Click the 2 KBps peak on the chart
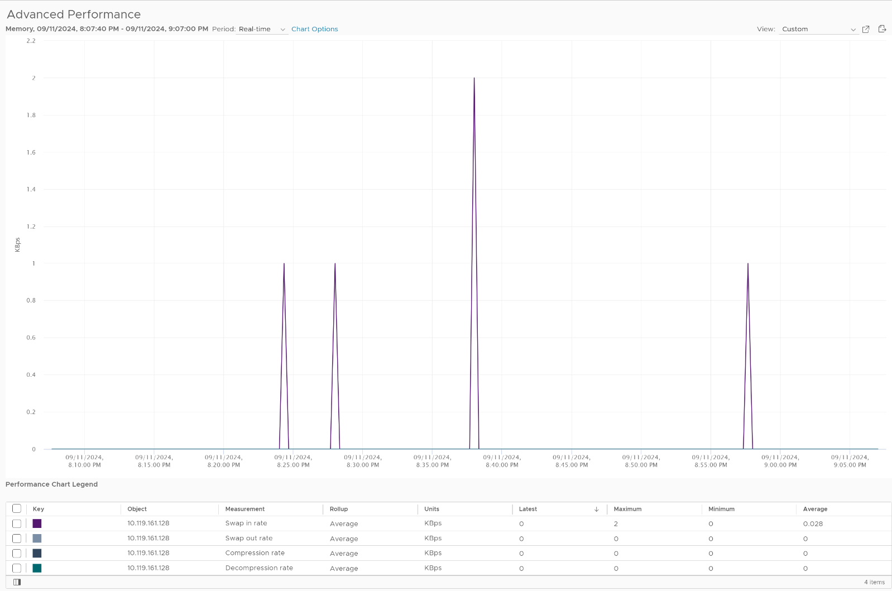This screenshot has width=892, height=591. coord(474,79)
